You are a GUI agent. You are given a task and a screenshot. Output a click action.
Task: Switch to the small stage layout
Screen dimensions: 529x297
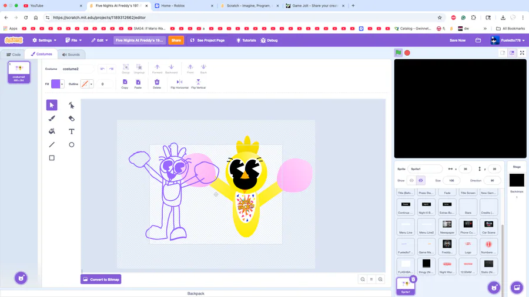pyautogui.click(x=503, y=53)
